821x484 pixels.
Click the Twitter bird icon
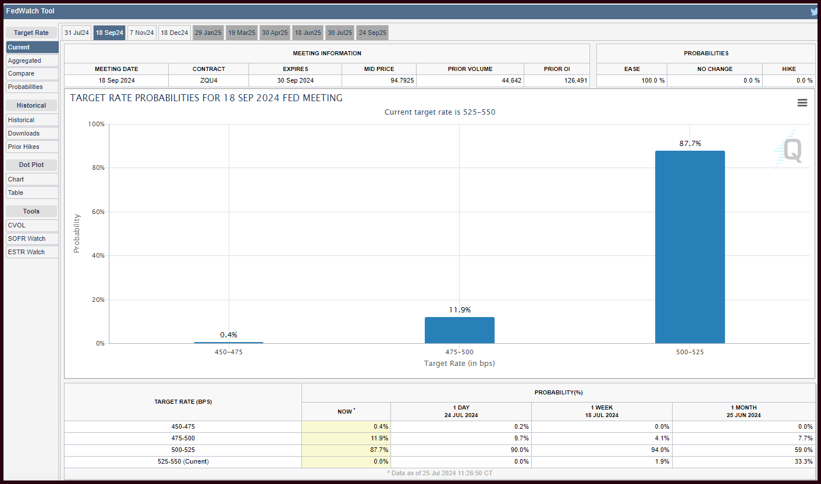pos(815,12)
